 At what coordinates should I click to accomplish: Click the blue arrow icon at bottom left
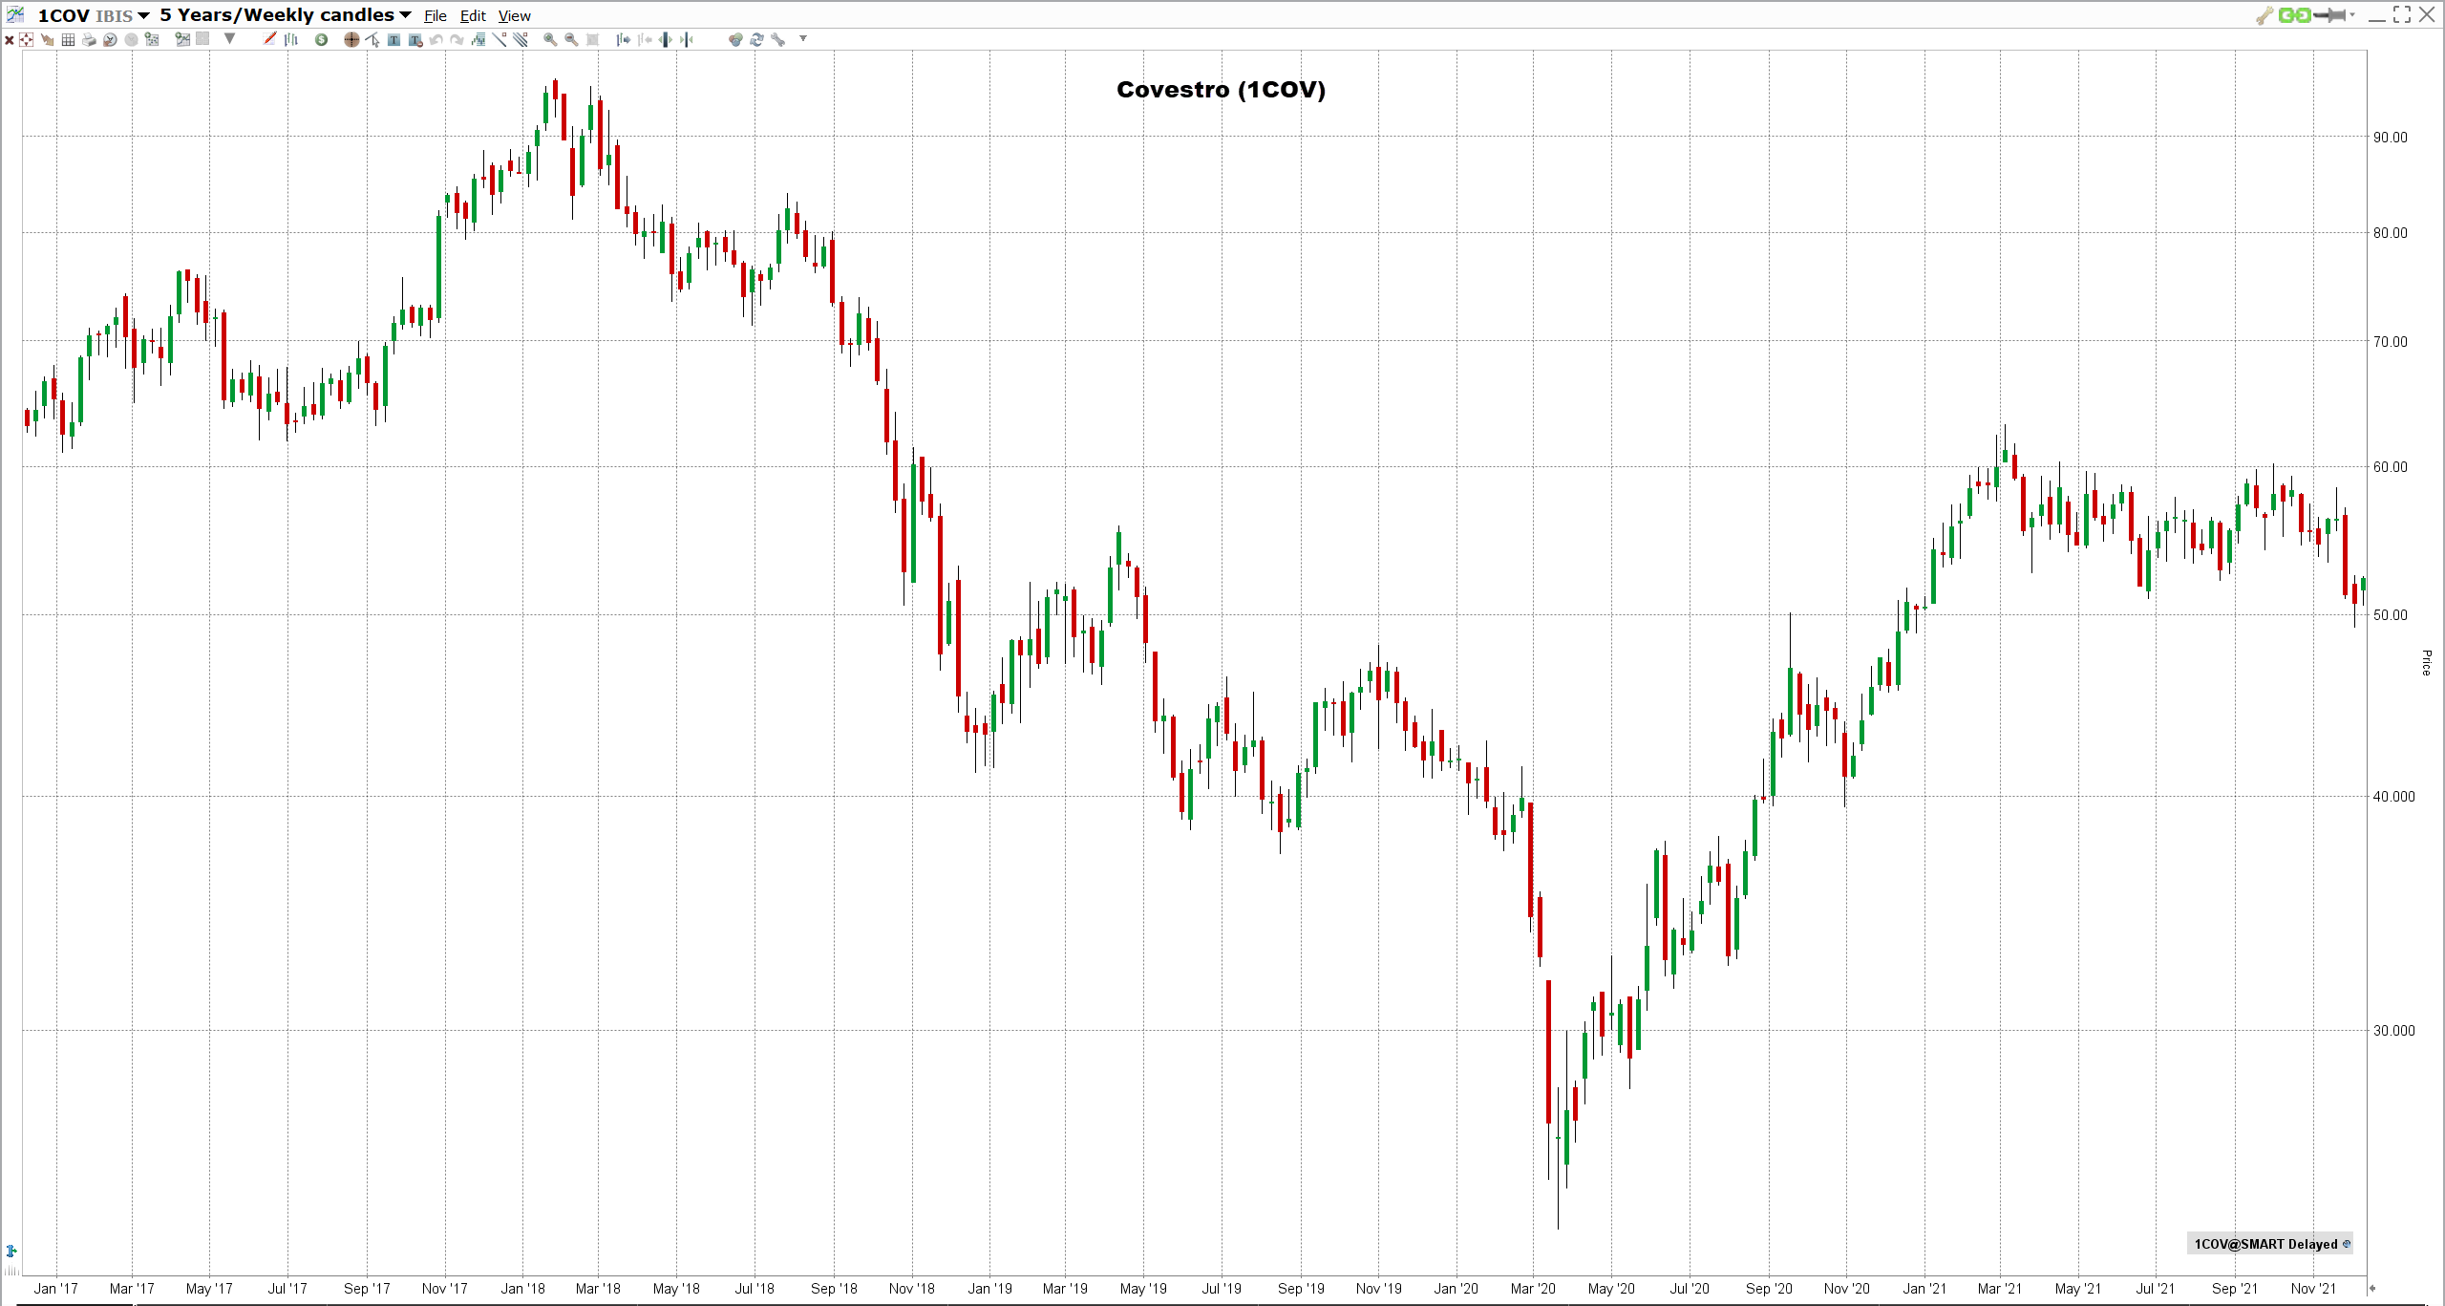(11, 1251)
